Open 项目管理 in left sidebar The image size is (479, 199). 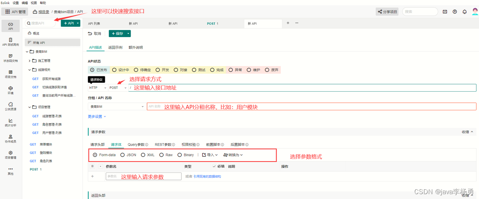pyautogui.click(x=10, y=155)
